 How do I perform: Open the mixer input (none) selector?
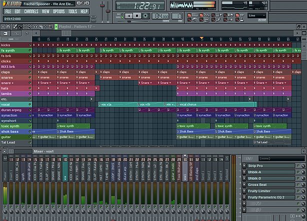(281, 158)
